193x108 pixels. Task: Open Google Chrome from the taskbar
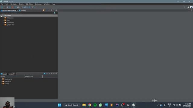click(90, 105)
